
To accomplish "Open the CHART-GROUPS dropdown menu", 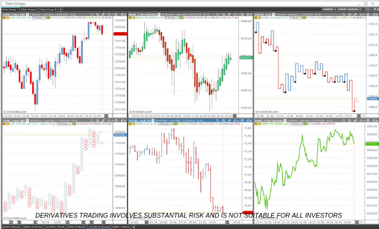I will coord(350,9).
